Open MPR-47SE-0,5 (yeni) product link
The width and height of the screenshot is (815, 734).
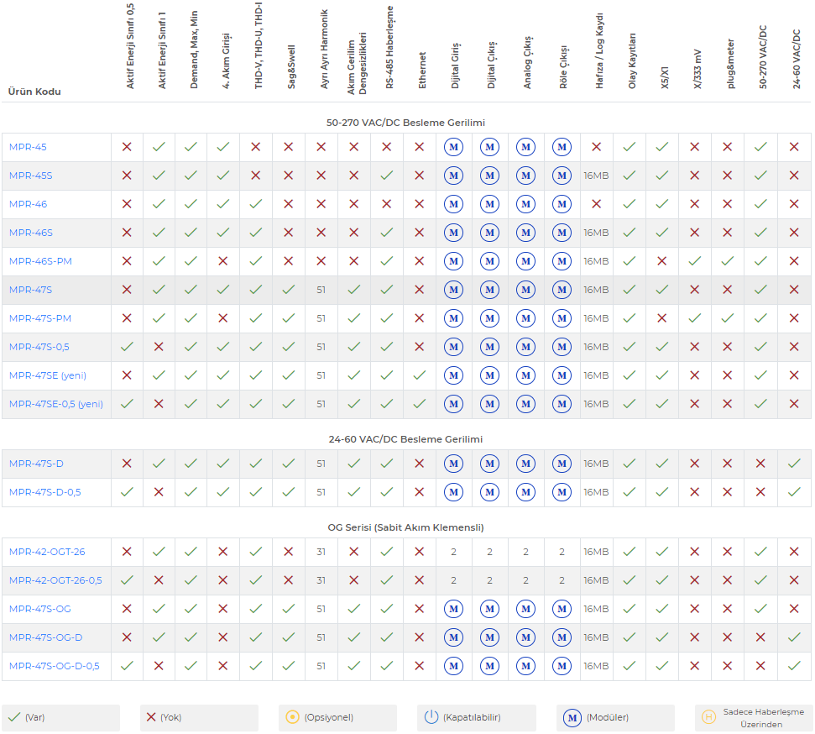(x=55, y=404)
